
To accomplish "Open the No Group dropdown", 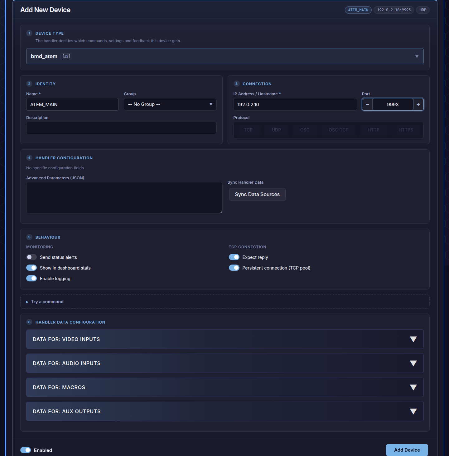I will pos(170,104).
